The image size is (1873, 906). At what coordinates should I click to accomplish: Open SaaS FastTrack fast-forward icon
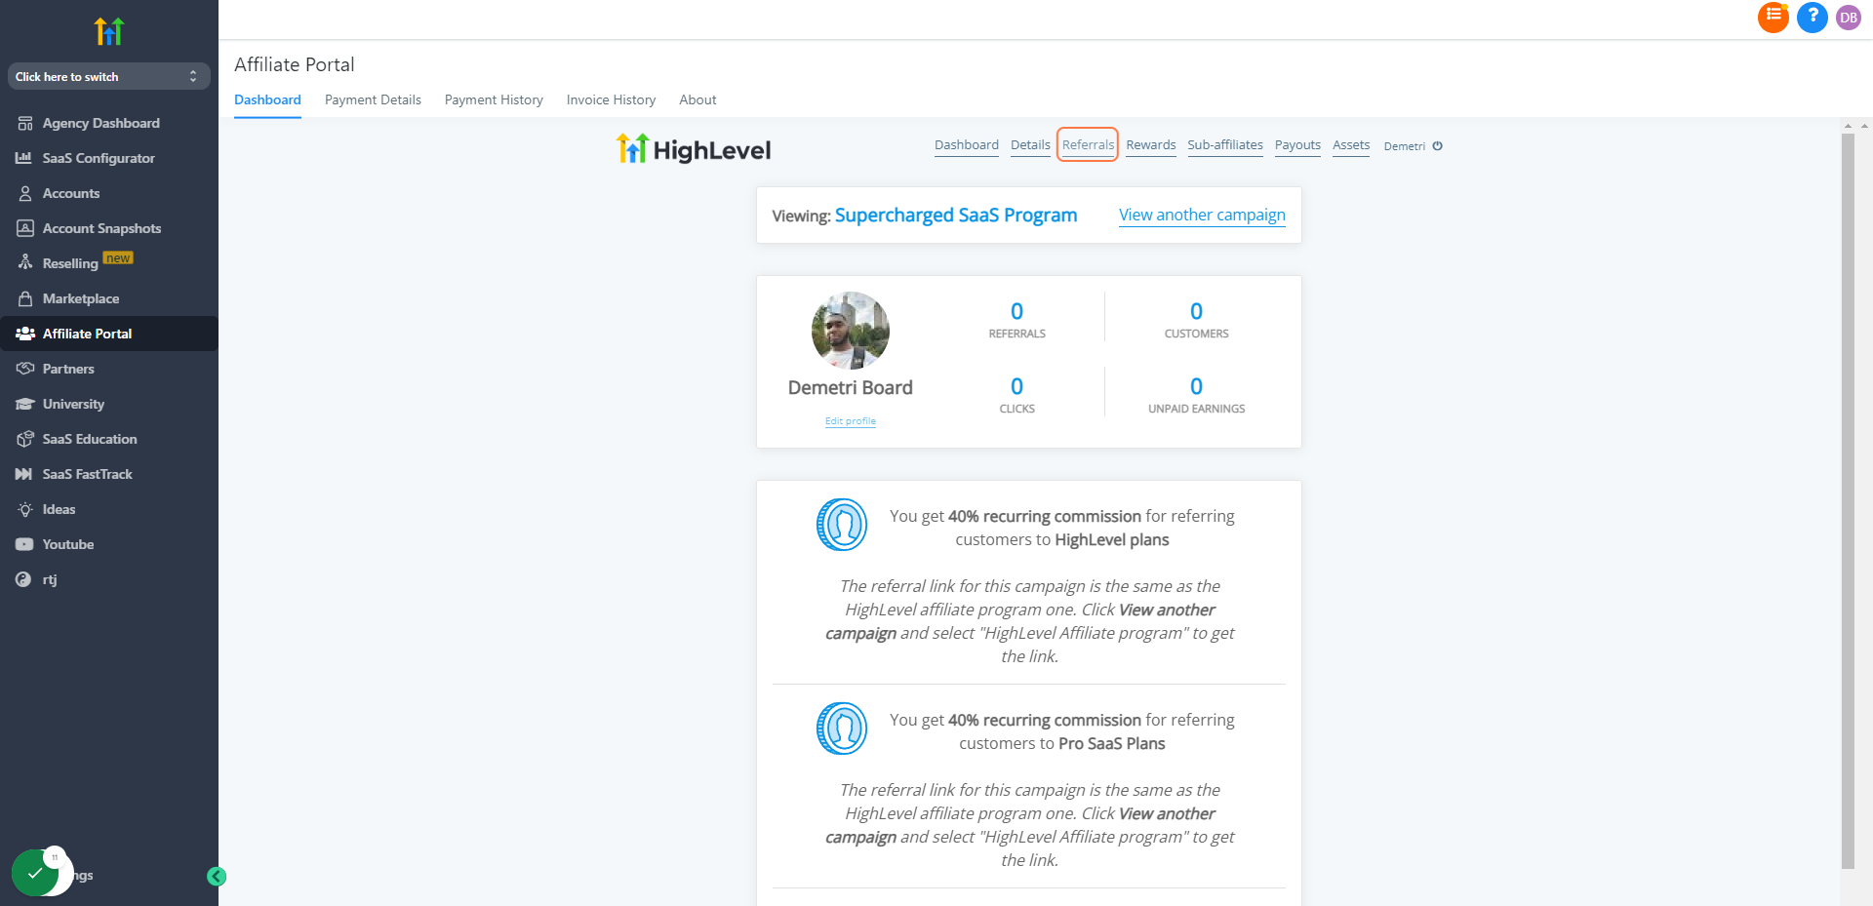click(23, 474)
